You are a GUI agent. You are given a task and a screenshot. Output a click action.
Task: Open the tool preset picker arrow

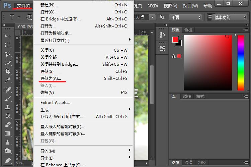(x=19, y=17)
